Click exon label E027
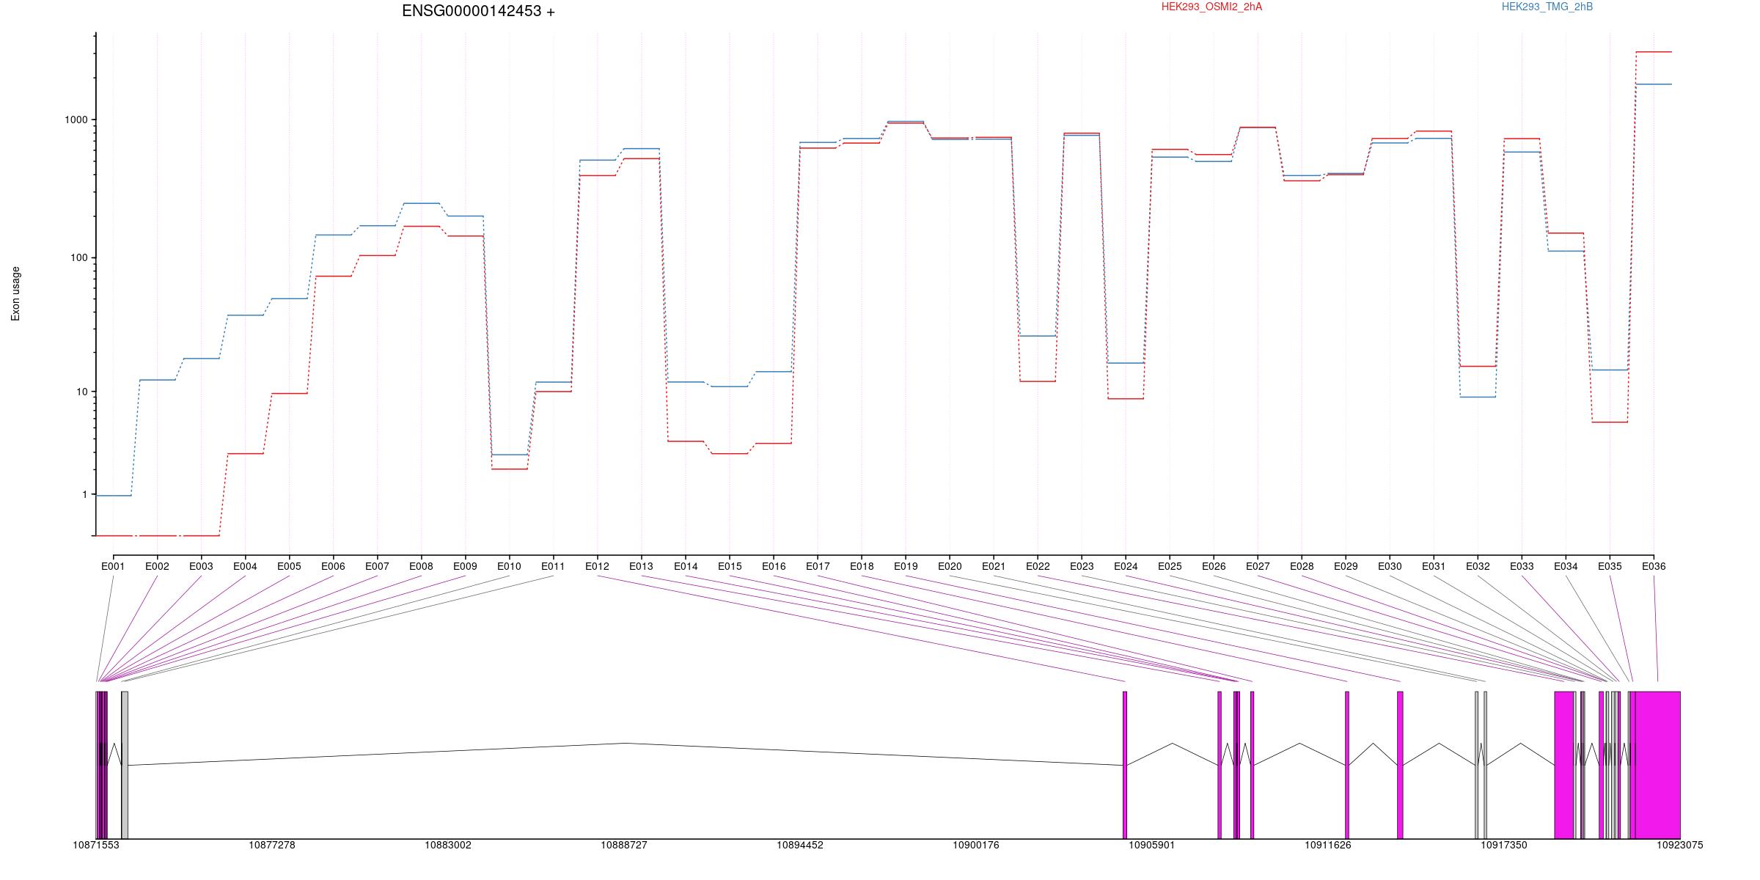 click(1258, 567)
